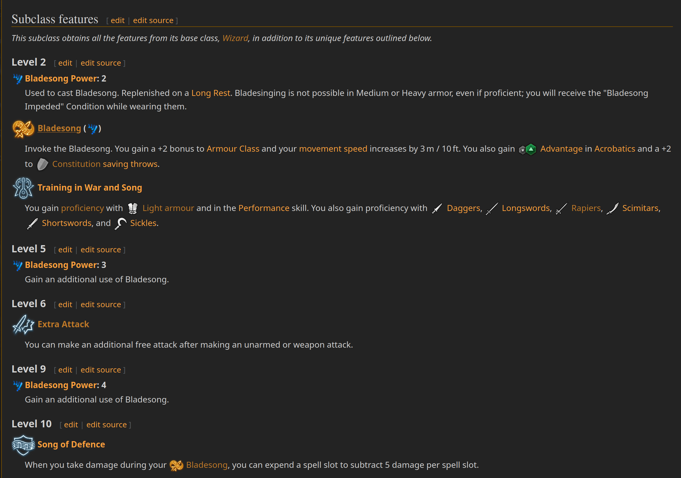Click the Sickles weapon icon

pyautogui.click(x=121, y=224)
